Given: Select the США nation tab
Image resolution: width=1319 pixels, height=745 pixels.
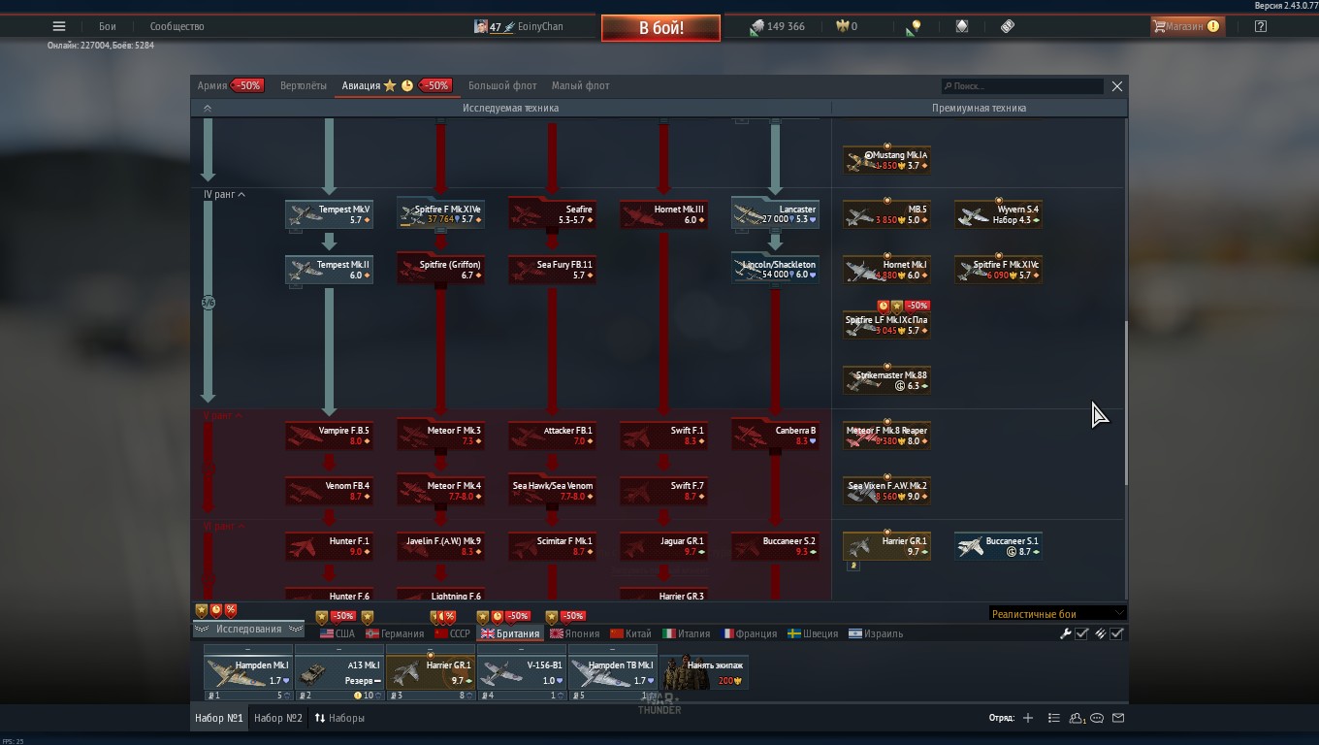Looking at the screenshot, I should pos(338,634).
